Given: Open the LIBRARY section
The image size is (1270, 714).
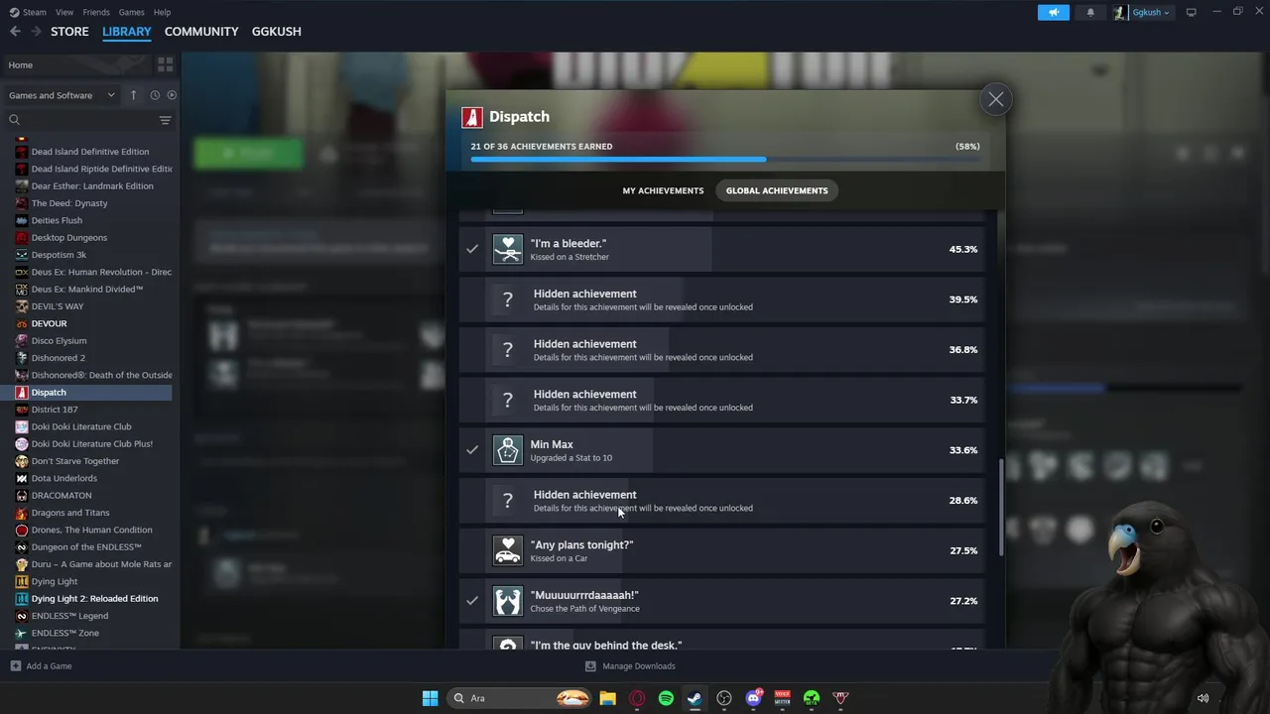Looking at the screenshot, I should click(127, 32).
